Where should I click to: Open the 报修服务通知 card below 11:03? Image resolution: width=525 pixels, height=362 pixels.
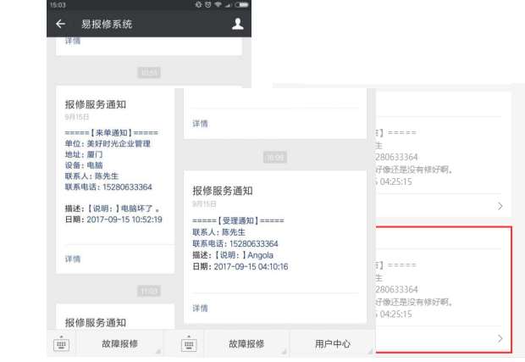point(115,317)
